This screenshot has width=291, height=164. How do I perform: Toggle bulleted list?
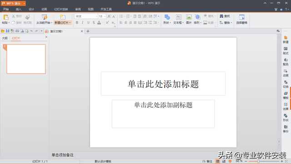click(x=121, y=16)
